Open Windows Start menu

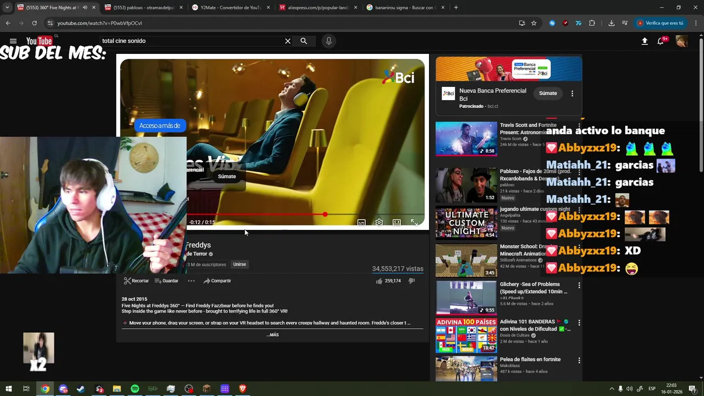tap(8, 389)
